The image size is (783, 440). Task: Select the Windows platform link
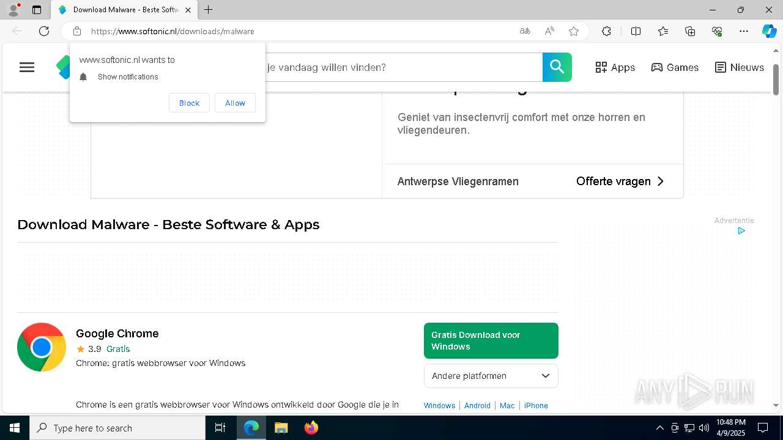440,406
